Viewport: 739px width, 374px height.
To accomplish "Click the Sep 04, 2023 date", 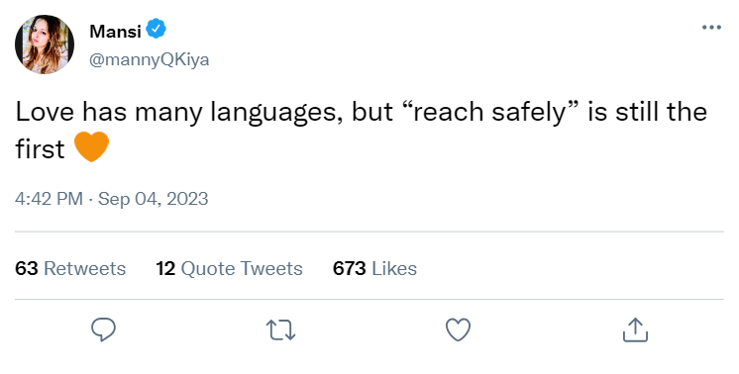I will [x=154, y=199].
